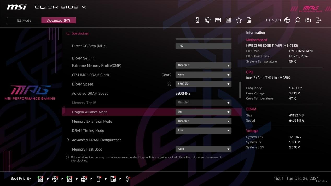This screenshot has height=186, width=331.
Task: Click the Dragon Alliance help description text
Action: (146, 159)
